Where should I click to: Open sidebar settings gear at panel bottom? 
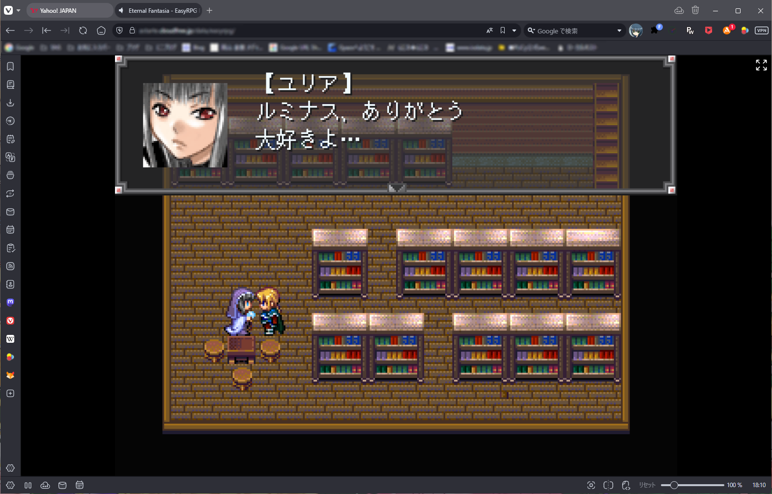10,468
